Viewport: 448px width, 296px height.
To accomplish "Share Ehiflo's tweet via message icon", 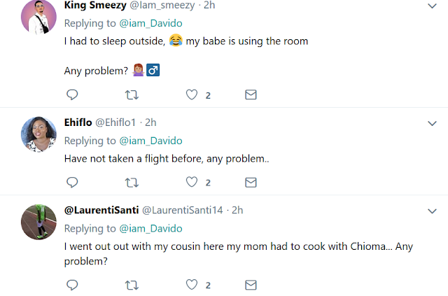I will click(250, 182).
